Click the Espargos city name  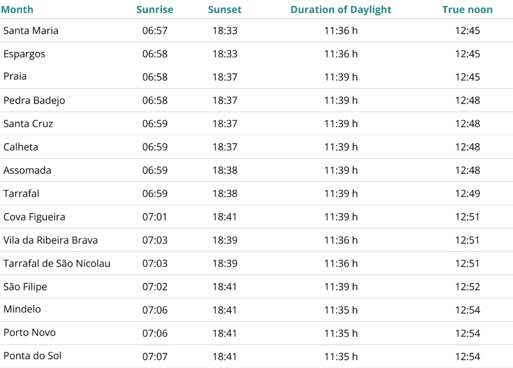(x=24, y=54)
